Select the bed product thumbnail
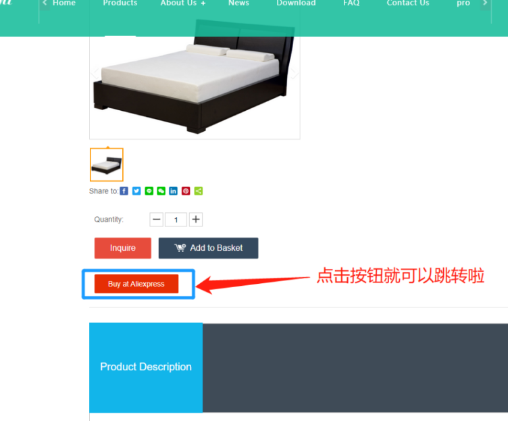Screen dimensions: 508x421 pos(107,165)
